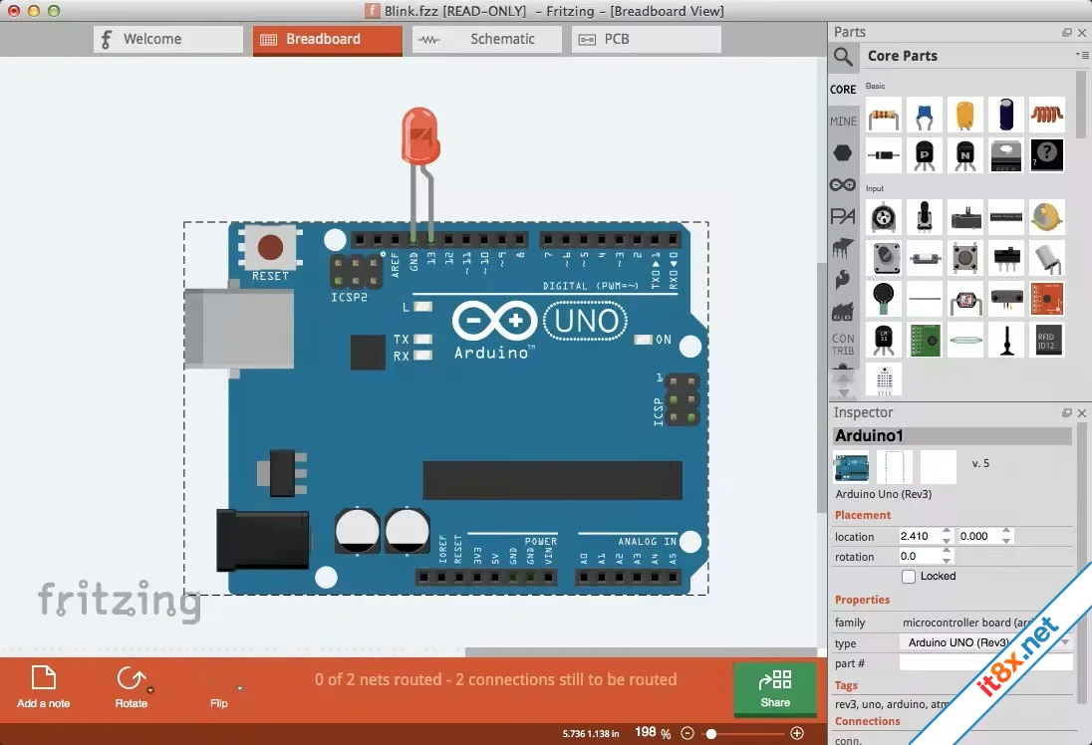Select the photocell light sensor part
Screen dimensions: 1092x745
pos(964,300)
